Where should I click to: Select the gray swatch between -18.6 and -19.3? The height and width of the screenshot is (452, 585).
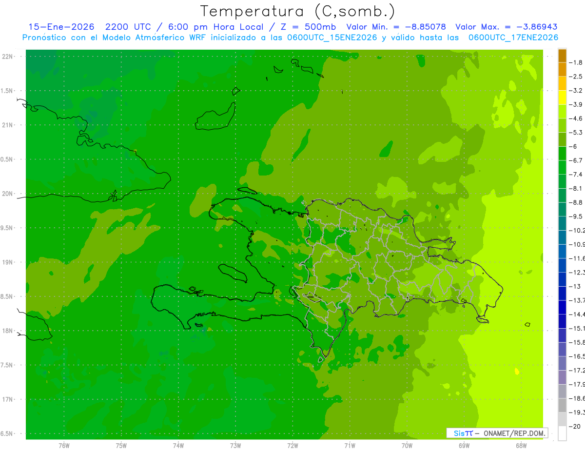[562, 405]
